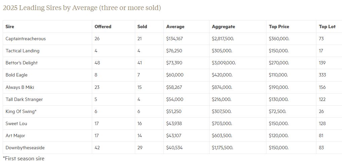Click the First season sire footnote
The image size is (342, 163).
coord(24,158)
